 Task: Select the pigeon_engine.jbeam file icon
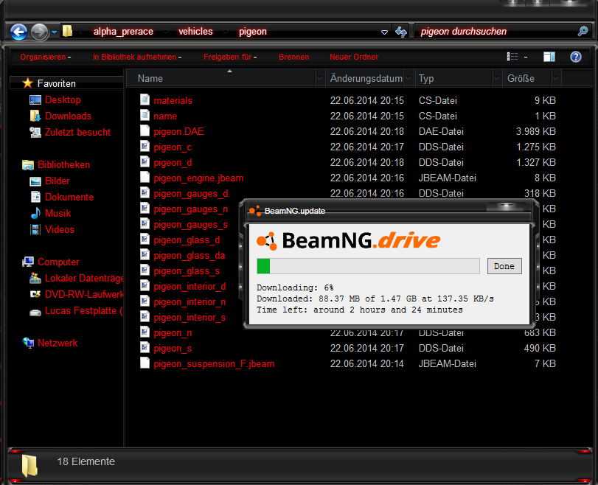(145, 178)
